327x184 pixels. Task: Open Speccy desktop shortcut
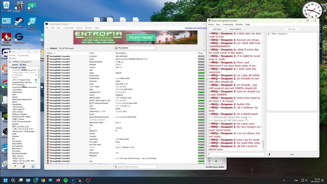tap(19, 6)
